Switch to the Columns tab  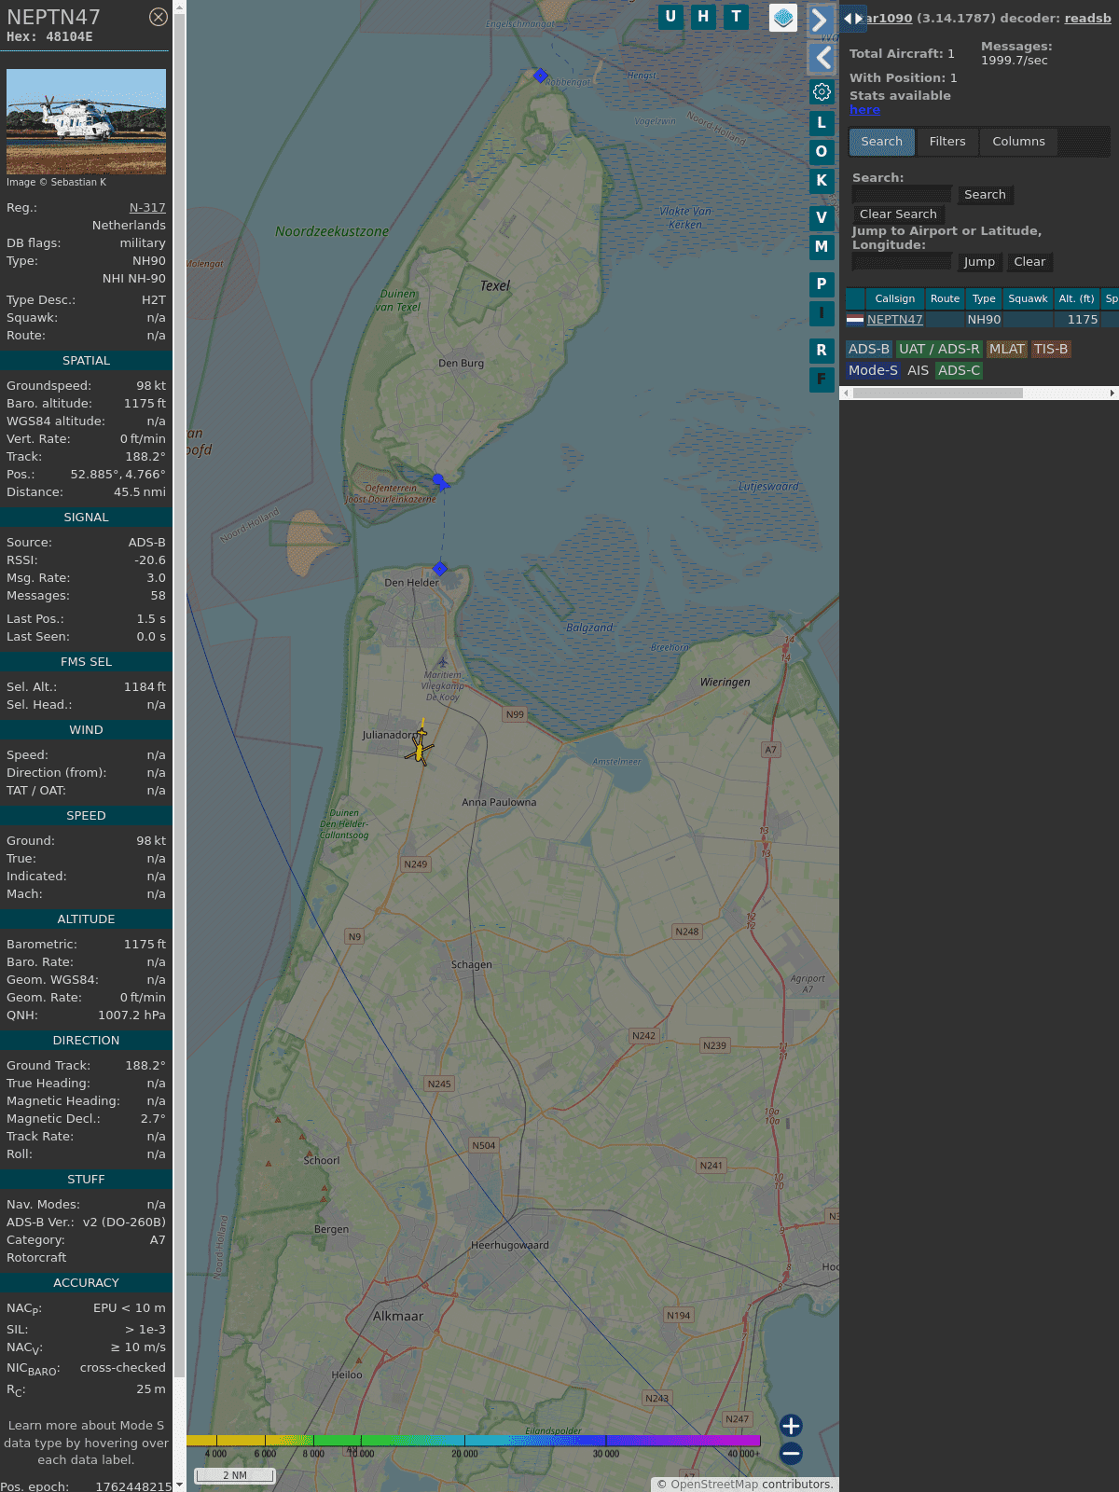point(1018,142)
